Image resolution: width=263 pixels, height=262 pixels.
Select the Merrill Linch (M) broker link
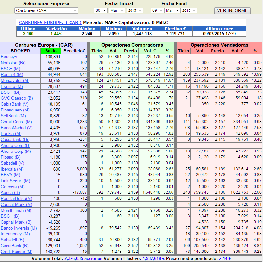pyautogui.click(x=16, y=210)
